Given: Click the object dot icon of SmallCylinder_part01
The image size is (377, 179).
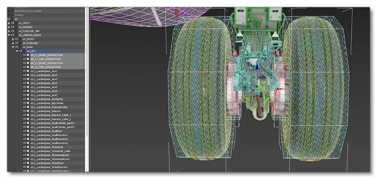Looking at the screenshot, I should [x=28, y=123].
